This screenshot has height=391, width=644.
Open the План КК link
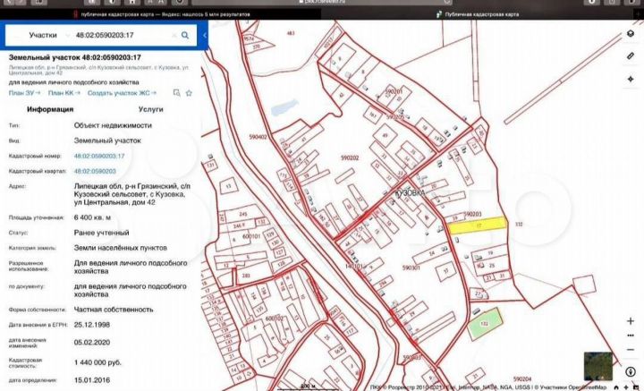click(x=64, y=93)
